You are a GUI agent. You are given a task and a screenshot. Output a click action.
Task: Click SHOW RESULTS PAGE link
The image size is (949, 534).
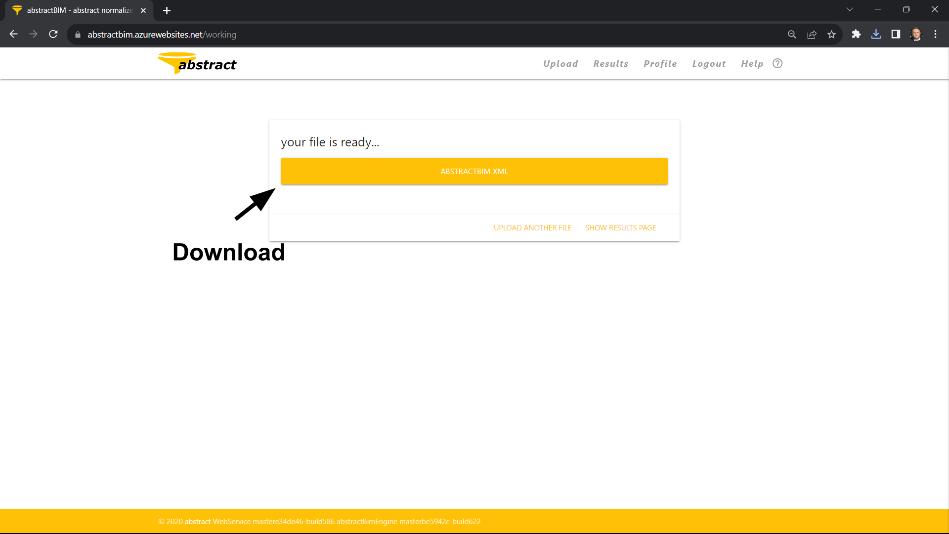tap(620, 227)
